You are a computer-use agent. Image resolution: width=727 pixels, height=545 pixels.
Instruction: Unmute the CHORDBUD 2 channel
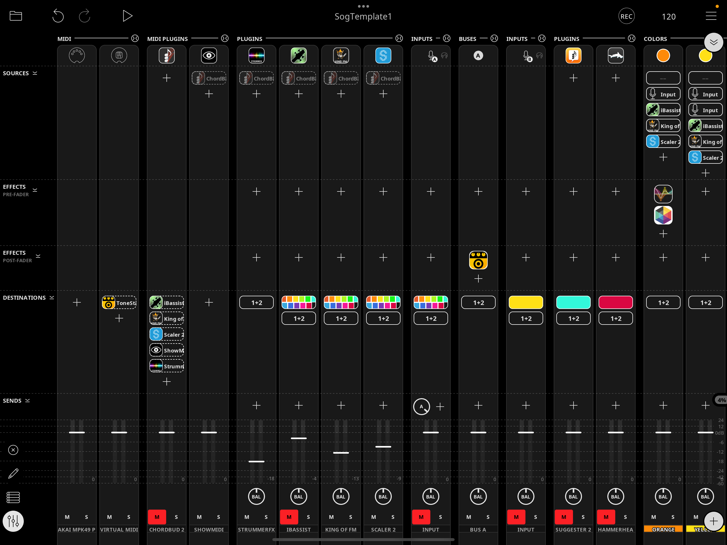click(157, 517)
